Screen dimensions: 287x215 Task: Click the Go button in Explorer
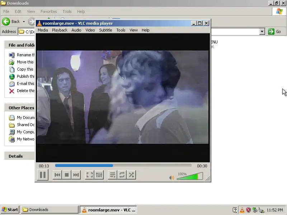pyautogui.click(x=274, y=32)
